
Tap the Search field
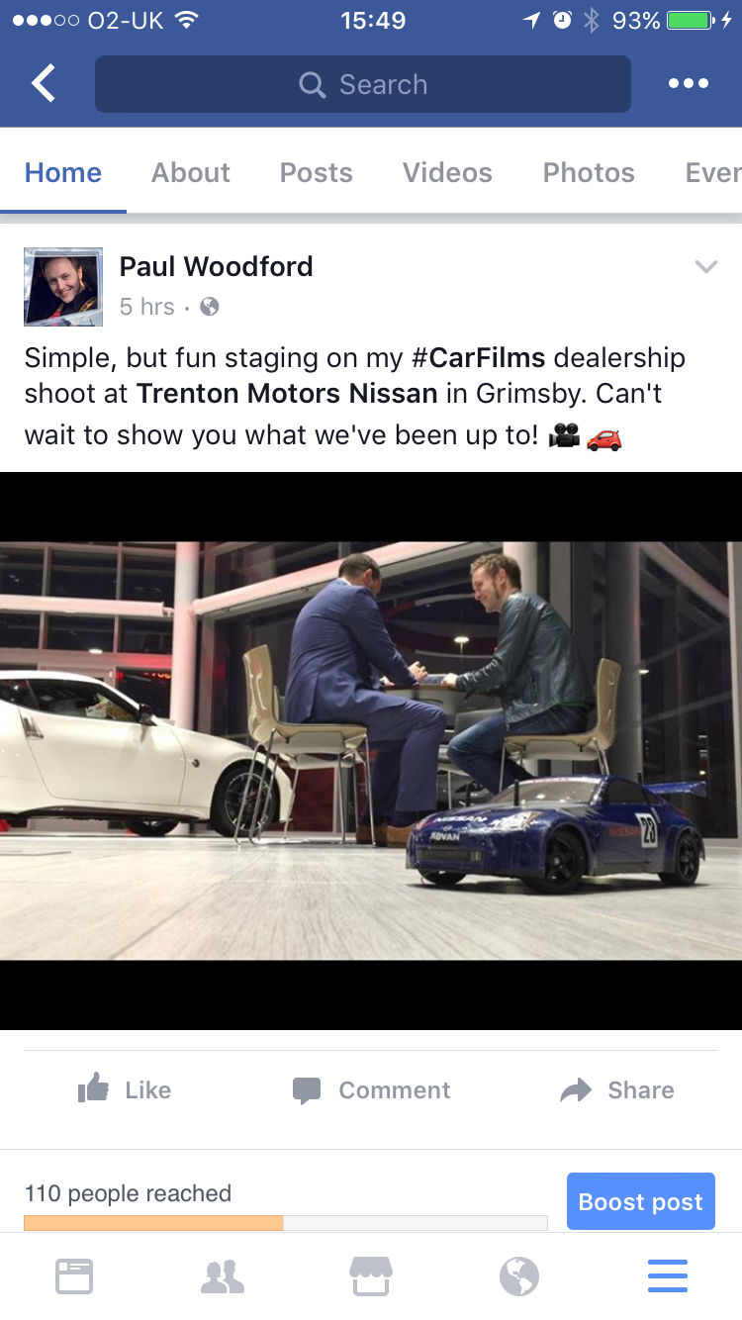tap(363, 84)
